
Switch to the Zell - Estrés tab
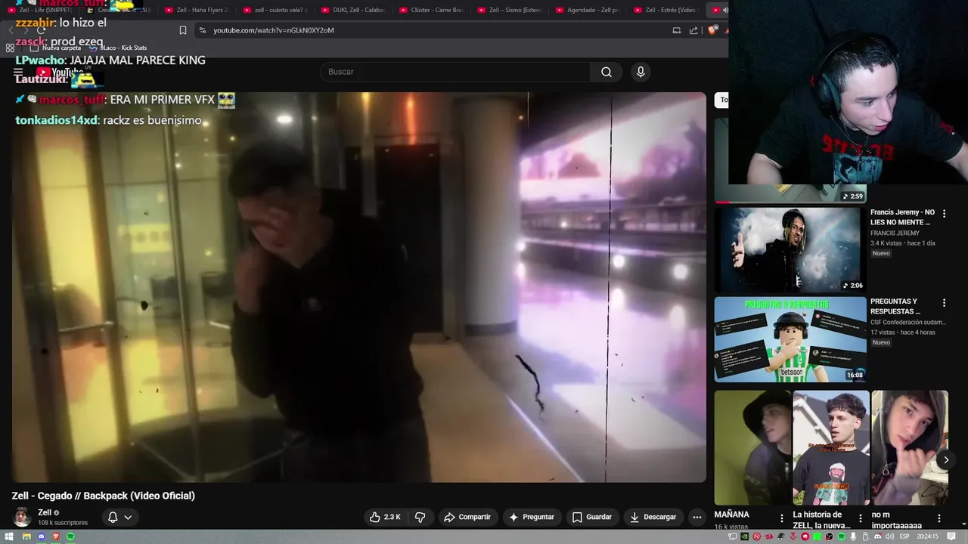[665, 10]
